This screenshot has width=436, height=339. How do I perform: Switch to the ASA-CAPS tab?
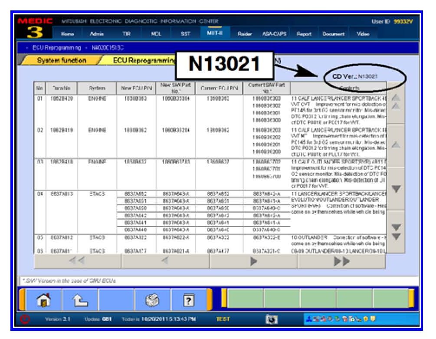pyautogui.click(x=275, y=34)
